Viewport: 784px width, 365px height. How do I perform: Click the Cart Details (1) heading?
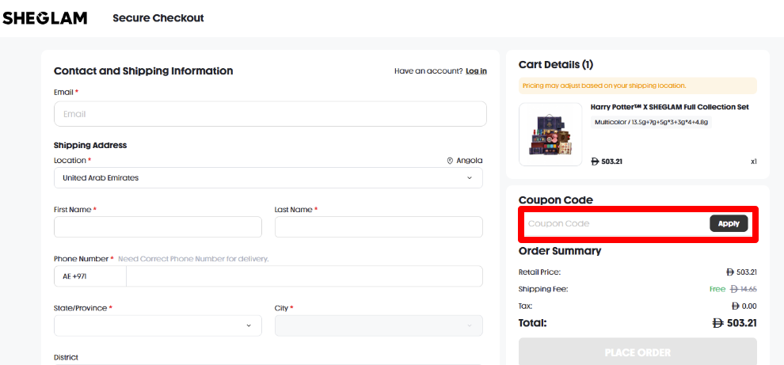pyautogui.click(x=555, y=64)
